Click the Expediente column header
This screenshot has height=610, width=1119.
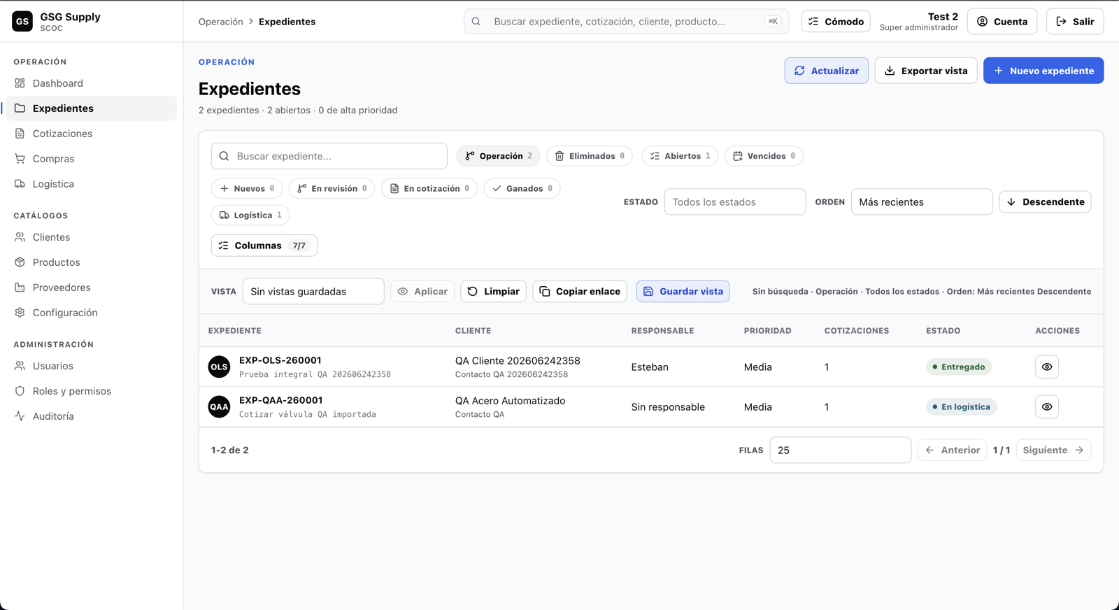235,331
